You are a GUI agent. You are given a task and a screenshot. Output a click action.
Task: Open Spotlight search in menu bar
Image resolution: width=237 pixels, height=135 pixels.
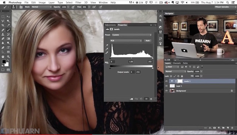[x=227, y=3]
